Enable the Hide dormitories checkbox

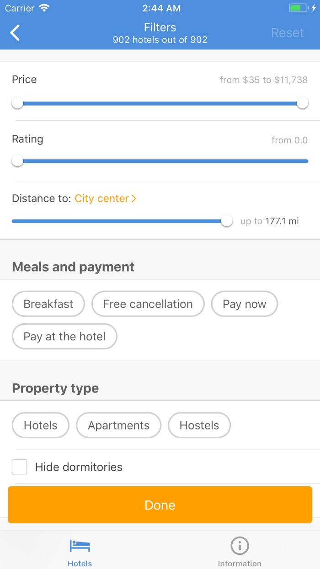(x=19, y=467)
